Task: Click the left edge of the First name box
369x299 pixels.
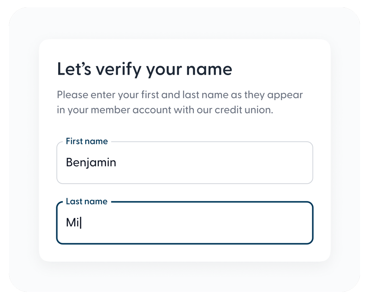Action: (56, 162)
